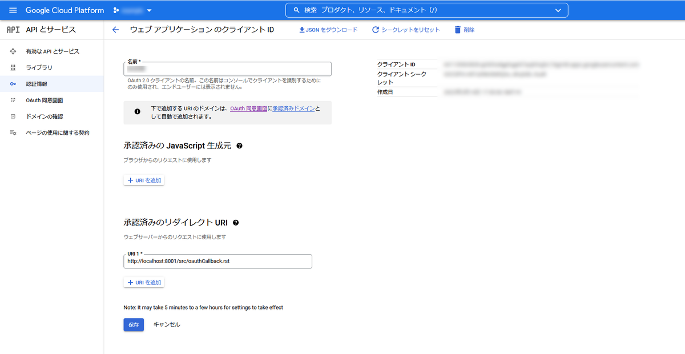Click the trash can icon
Image resolution: width=685 pixels, height=354 pixels.
457,30
